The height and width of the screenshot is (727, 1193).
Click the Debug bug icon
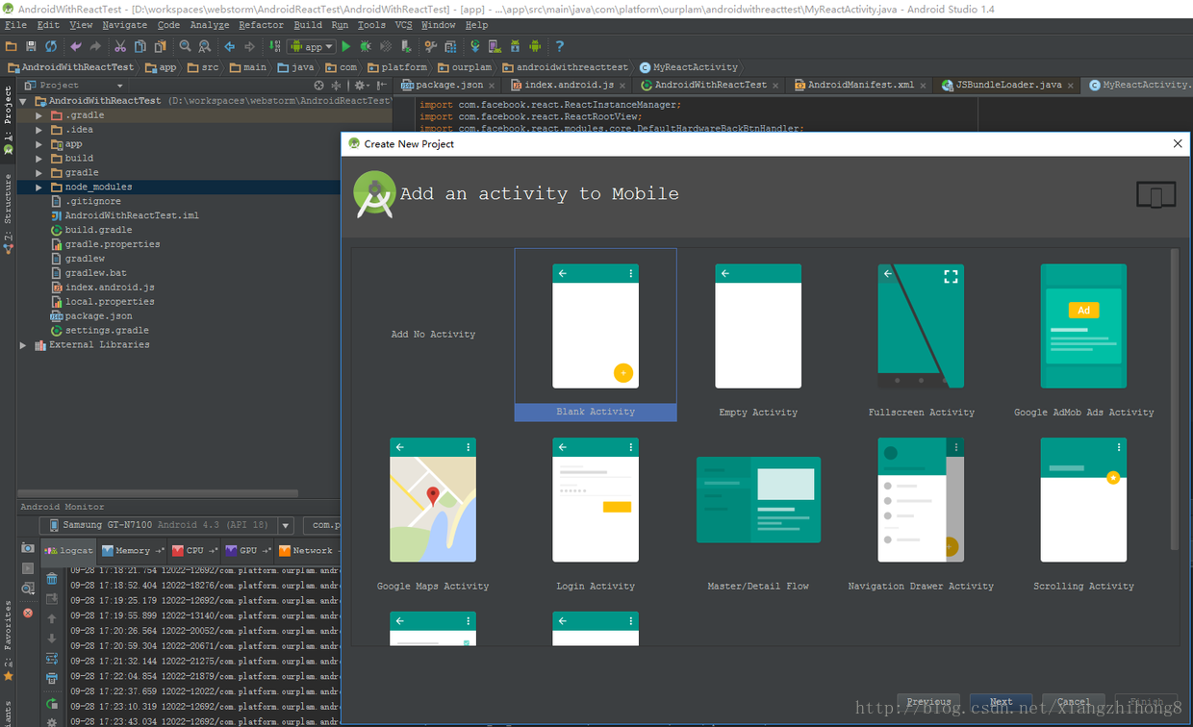366,46
